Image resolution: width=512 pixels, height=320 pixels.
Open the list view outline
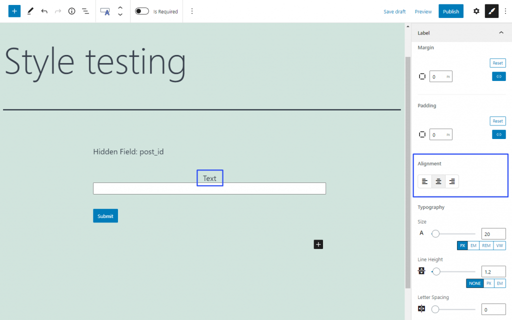point(85,11)
